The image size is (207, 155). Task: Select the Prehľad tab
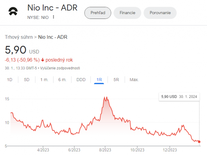pyautogui.click(x=98, y=13)
